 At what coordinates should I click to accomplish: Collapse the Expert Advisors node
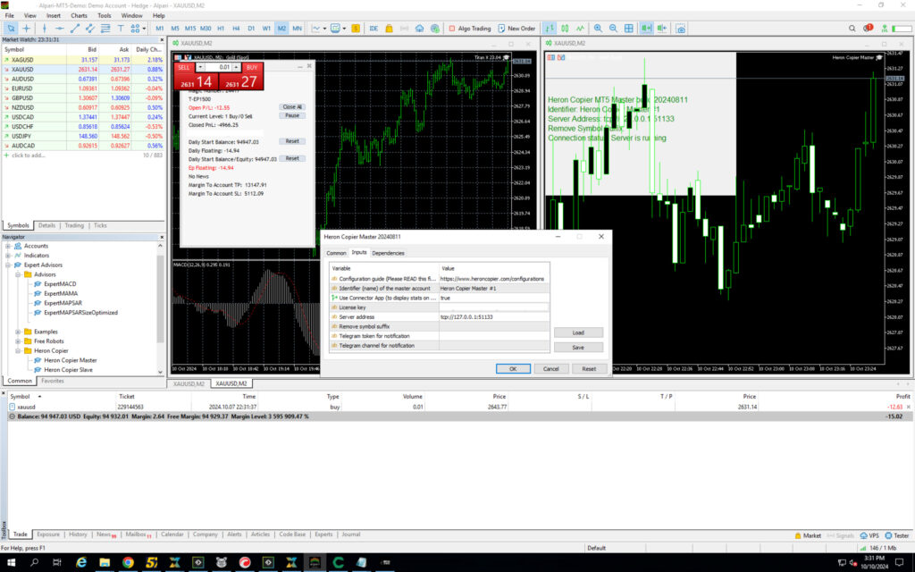[x=8, y=265]
